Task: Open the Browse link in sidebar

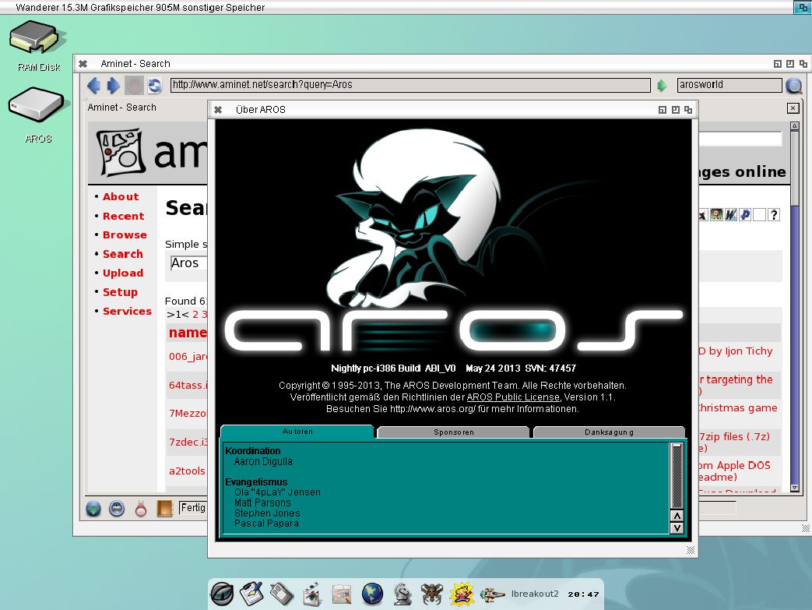Action: pos(125,235)
